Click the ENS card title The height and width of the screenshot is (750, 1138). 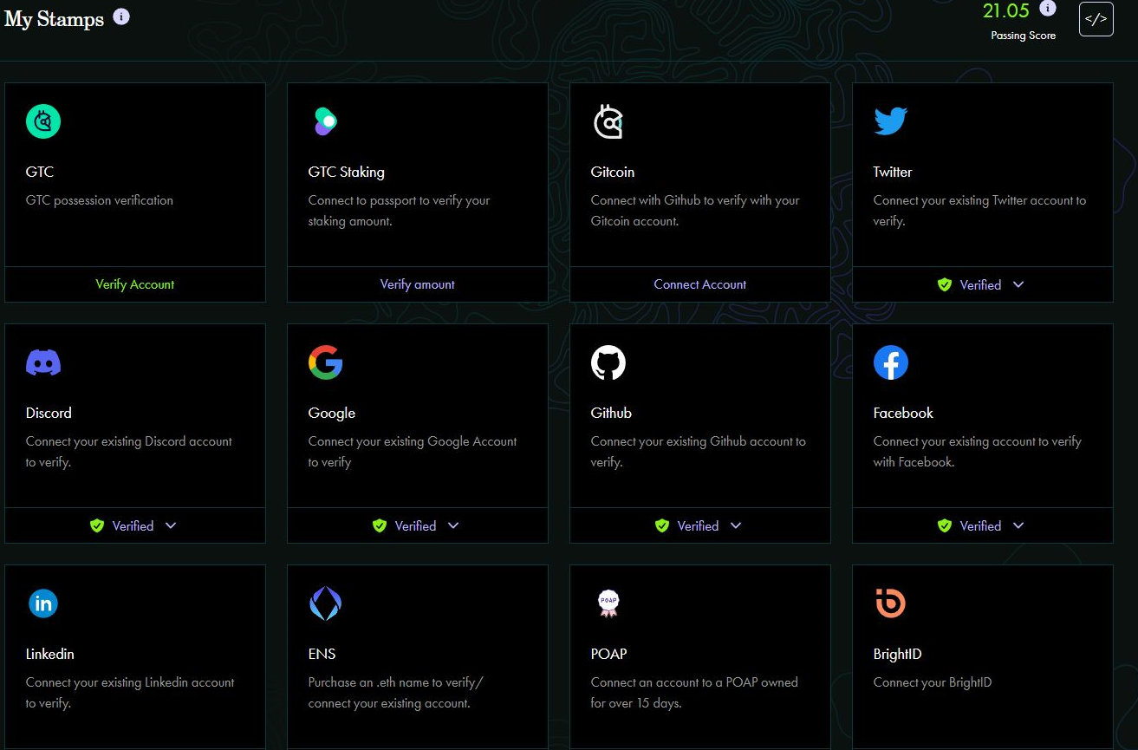coord(322,654)
